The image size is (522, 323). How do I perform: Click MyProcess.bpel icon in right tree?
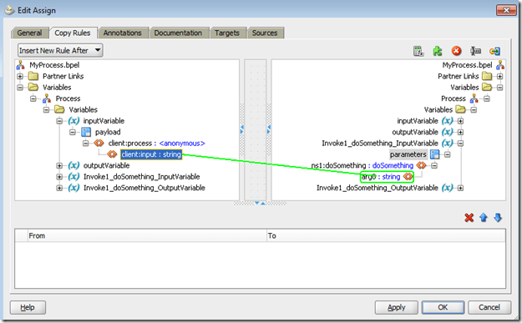click(x=500, y=65)
